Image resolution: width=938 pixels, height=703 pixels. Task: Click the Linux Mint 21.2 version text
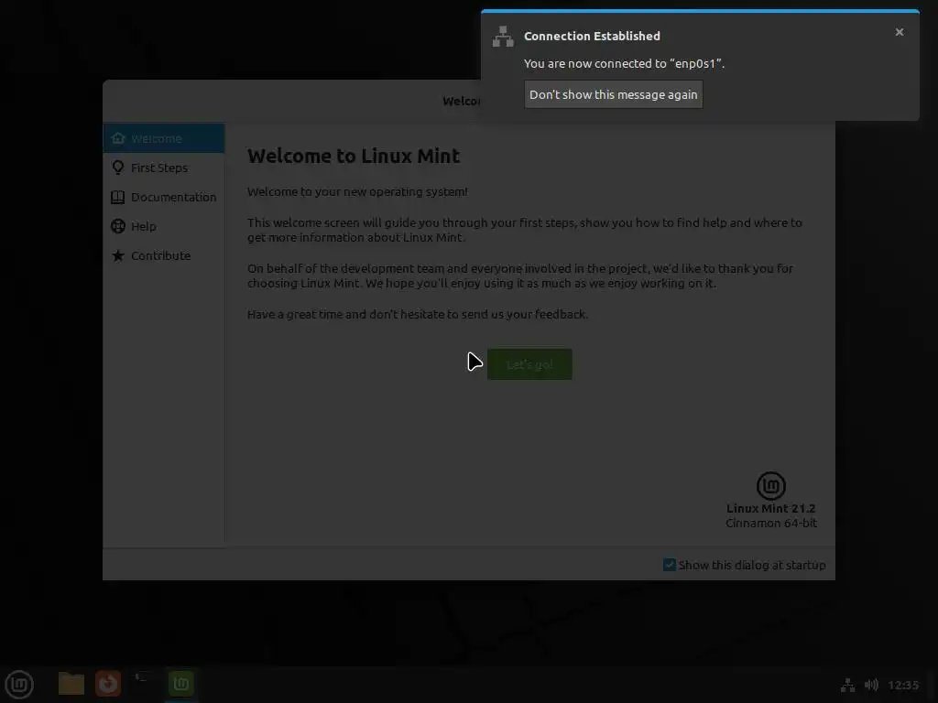click(x=771, y=508)
